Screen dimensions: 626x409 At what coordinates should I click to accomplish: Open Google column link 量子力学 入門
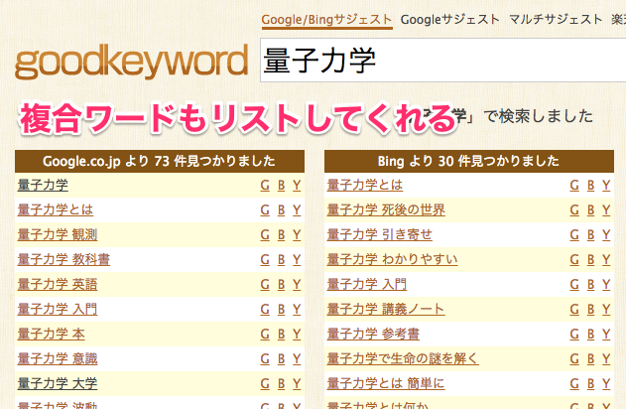(58, 309)
